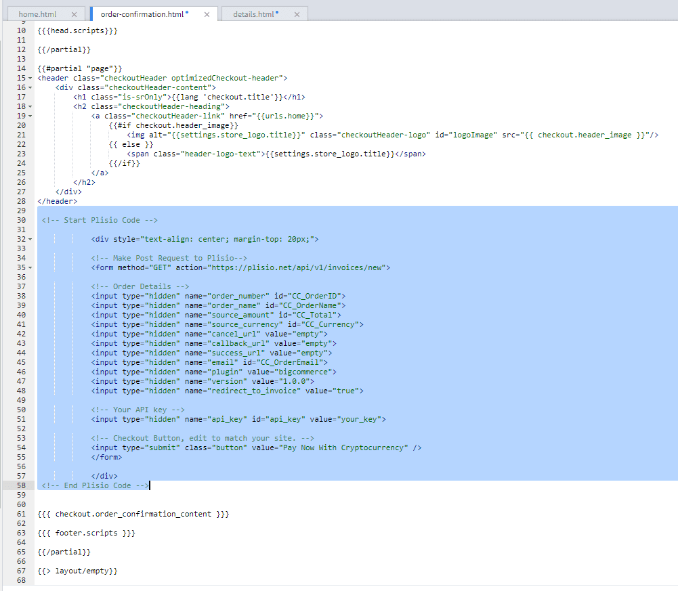Click 'Pay Now With Cryptocurrency' value text
678x591 pixels.
click(343, 447)
